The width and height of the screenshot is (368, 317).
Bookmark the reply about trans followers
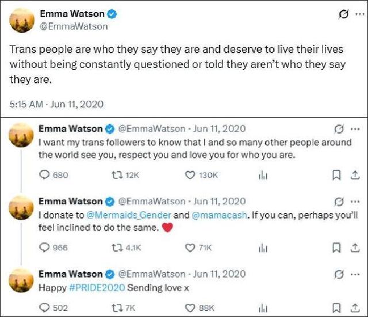336,175
